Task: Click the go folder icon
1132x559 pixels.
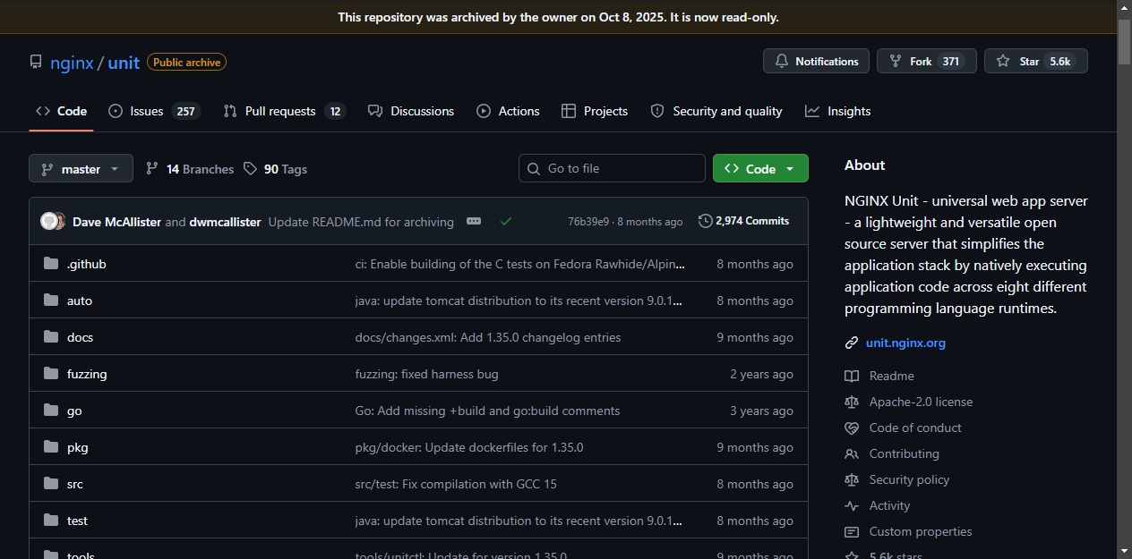Action: coord(51,411)
